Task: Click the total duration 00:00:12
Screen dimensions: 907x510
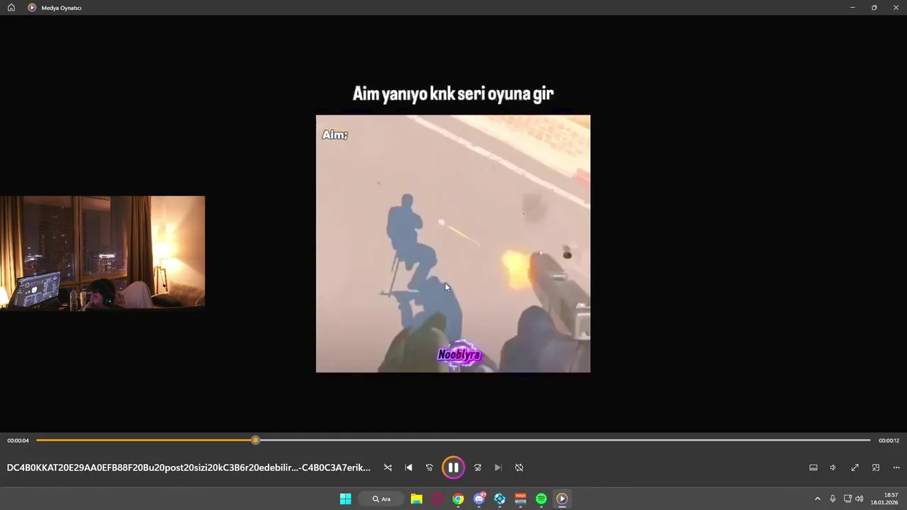Action: click(889, 441)
